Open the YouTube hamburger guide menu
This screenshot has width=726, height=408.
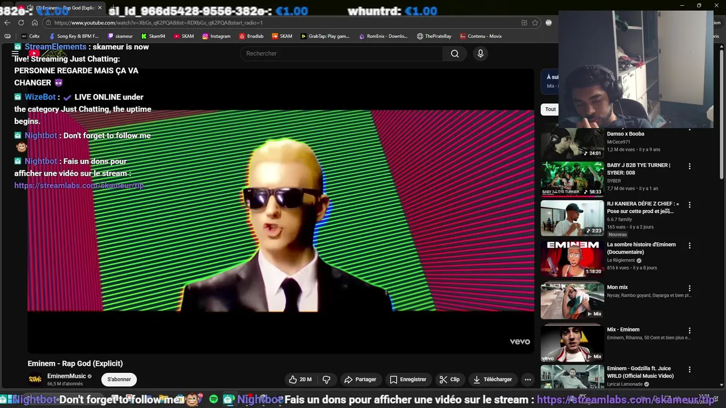click(15, 53)
